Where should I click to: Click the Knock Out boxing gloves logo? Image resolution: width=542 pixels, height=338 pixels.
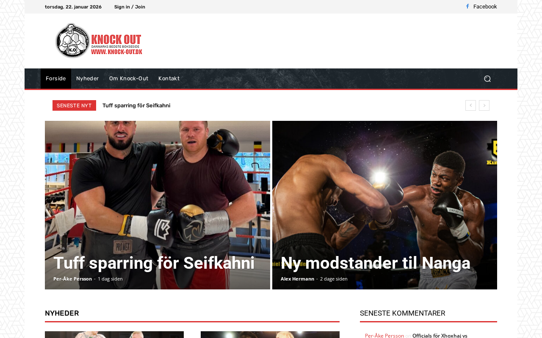click(99, 41)
